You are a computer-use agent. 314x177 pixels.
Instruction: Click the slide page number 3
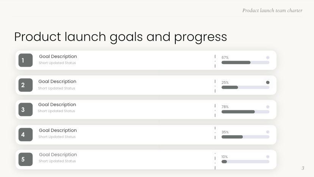click(303, 168)
